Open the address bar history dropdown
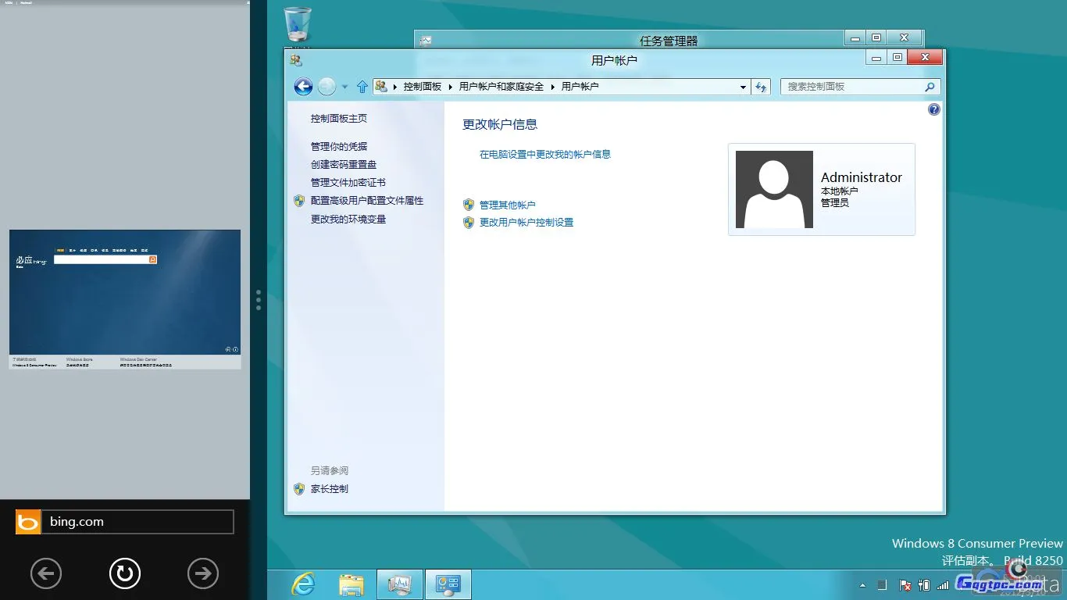The image size is (1067, 600). coord(743,87)
